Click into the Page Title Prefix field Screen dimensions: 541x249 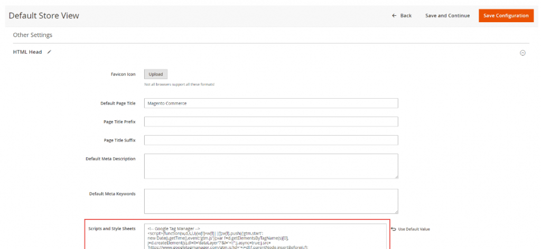pyautogui.click(x=270, y=122)
